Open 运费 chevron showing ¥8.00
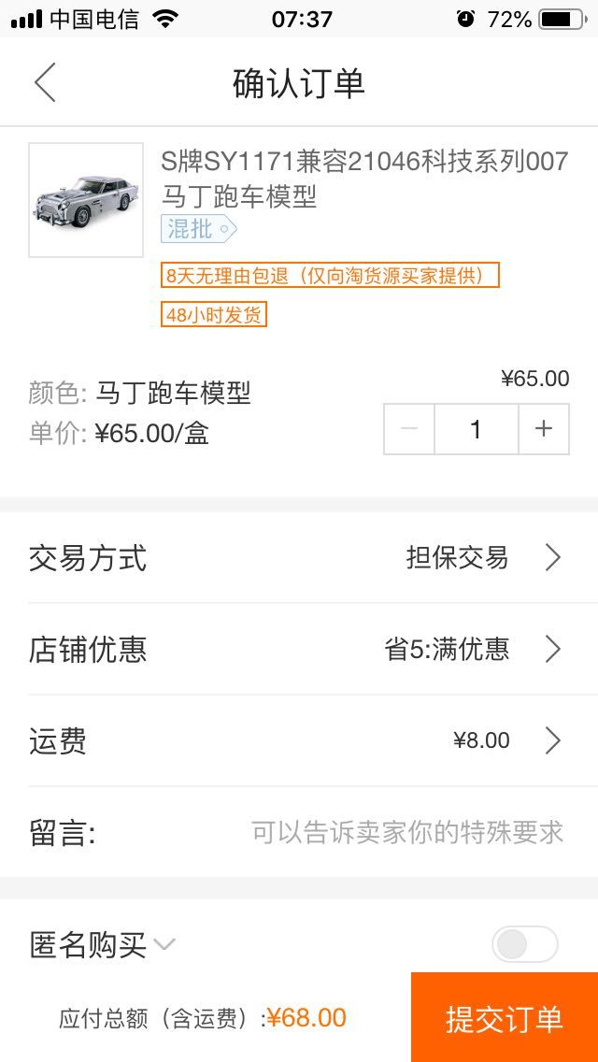598x1062 pixels. (x=553, y=741)
